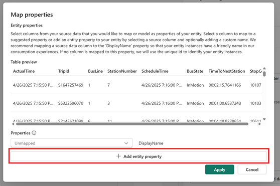The height and width of the screenshot is (186, 280).
Task: Select the TripId column header
Action: pos(64,71)
